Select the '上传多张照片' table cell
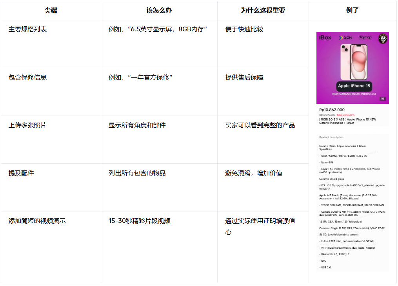398x286 pixels. [x=27, y=125]
